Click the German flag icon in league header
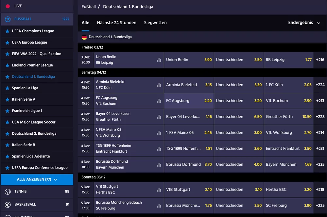327x217 pixels. 84,37
